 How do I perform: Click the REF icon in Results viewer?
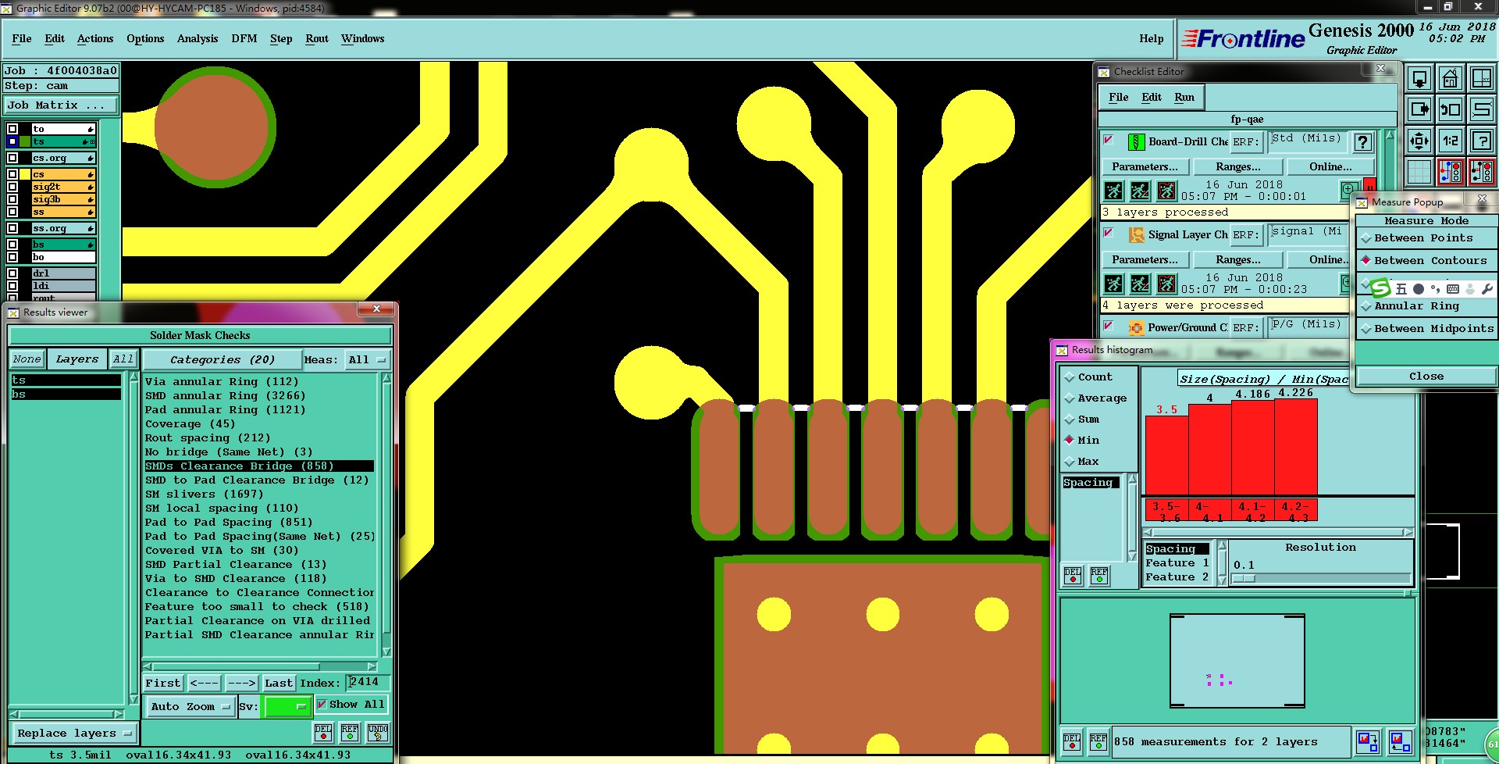click(350, 732)
